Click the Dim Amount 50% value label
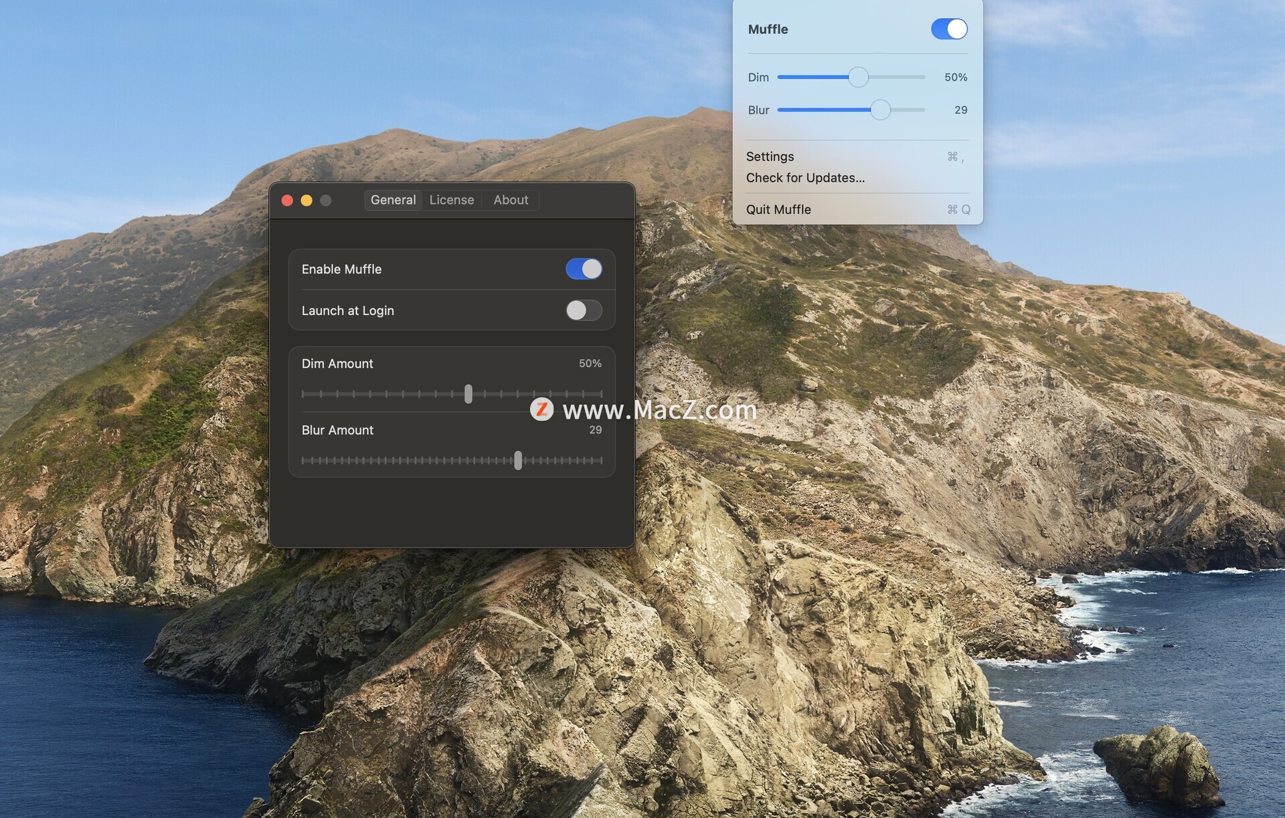Screen dimensions: 1285x818 590,363
